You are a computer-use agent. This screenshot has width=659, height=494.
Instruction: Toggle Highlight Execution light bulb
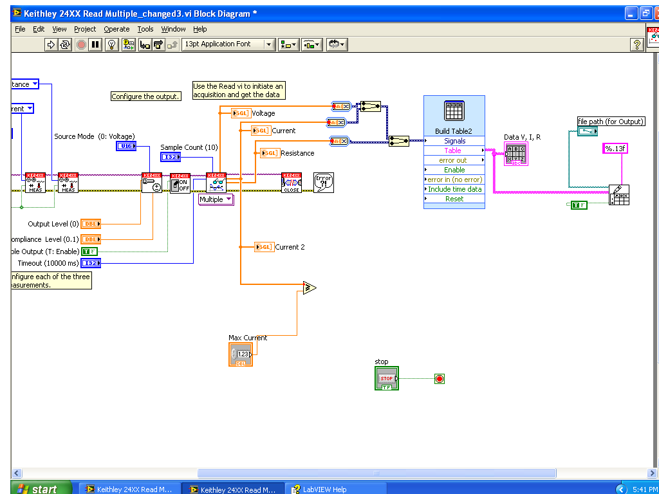tap(112, 44)
